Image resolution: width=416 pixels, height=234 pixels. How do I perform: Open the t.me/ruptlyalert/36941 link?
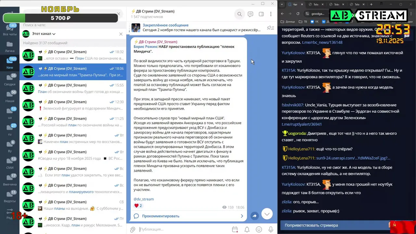point(302,124)
